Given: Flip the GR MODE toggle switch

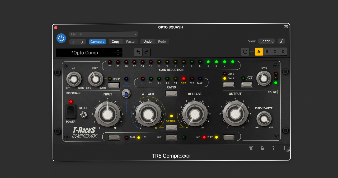Looking at the screenshot, I should [x=126, y=94].
